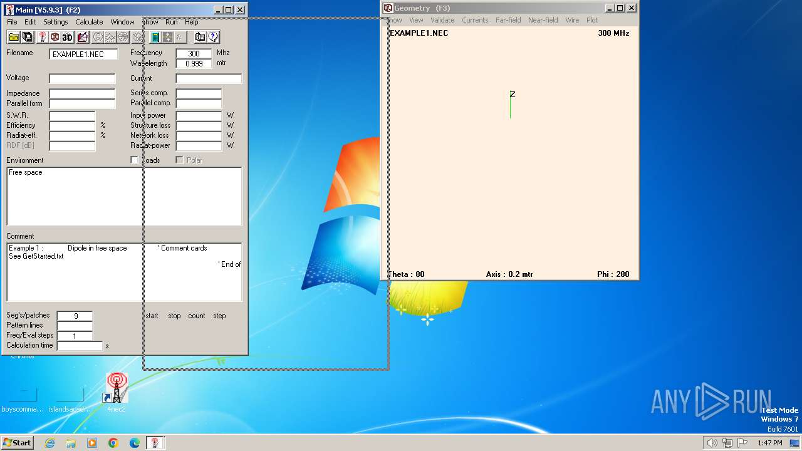This screenshot has height=451, width=802.
Task: Open file with the yellow folder icon
Action: pos(14,37)
